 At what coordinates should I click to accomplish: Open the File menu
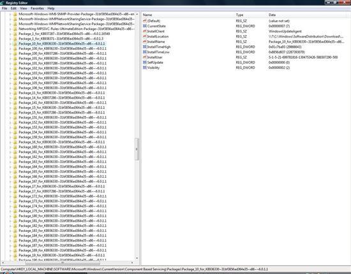(4, 8)
